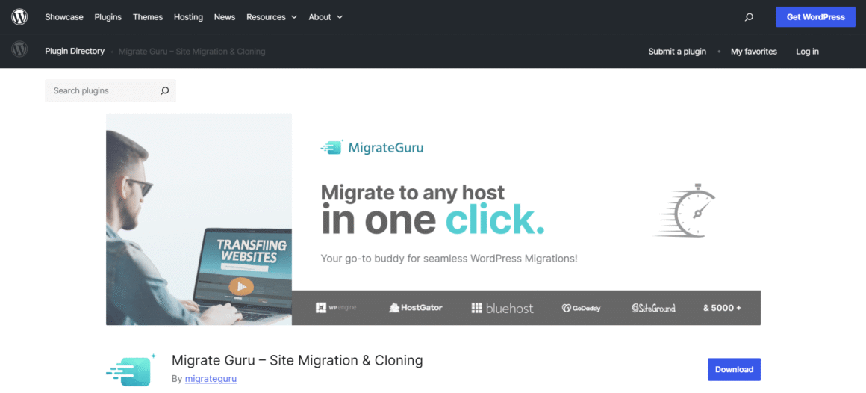Expand the Resources menu
The image size is (866, 393).
pos(272,17)
